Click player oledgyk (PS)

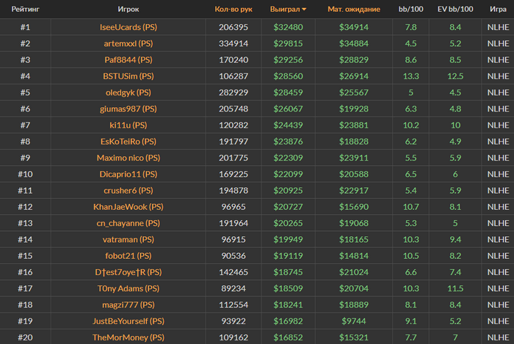tap(128, 92)
